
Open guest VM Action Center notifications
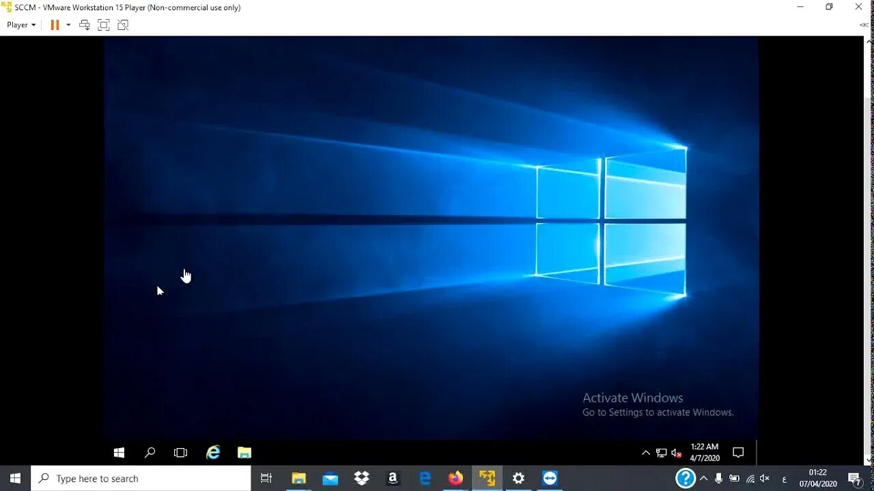pyautogui.click(x=738, y=452)
